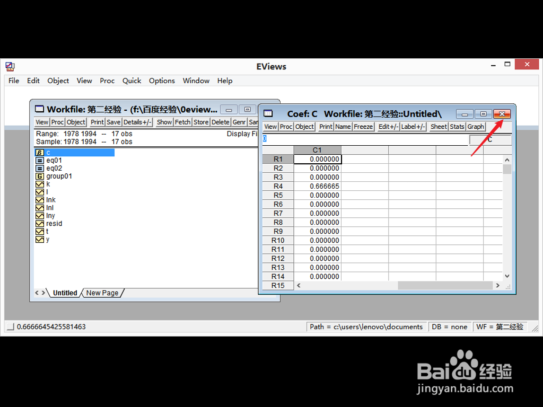Image resolution: width=543 pixels, height=407 pixels.
Task: Open the Options menu
Action: (162, 81)
